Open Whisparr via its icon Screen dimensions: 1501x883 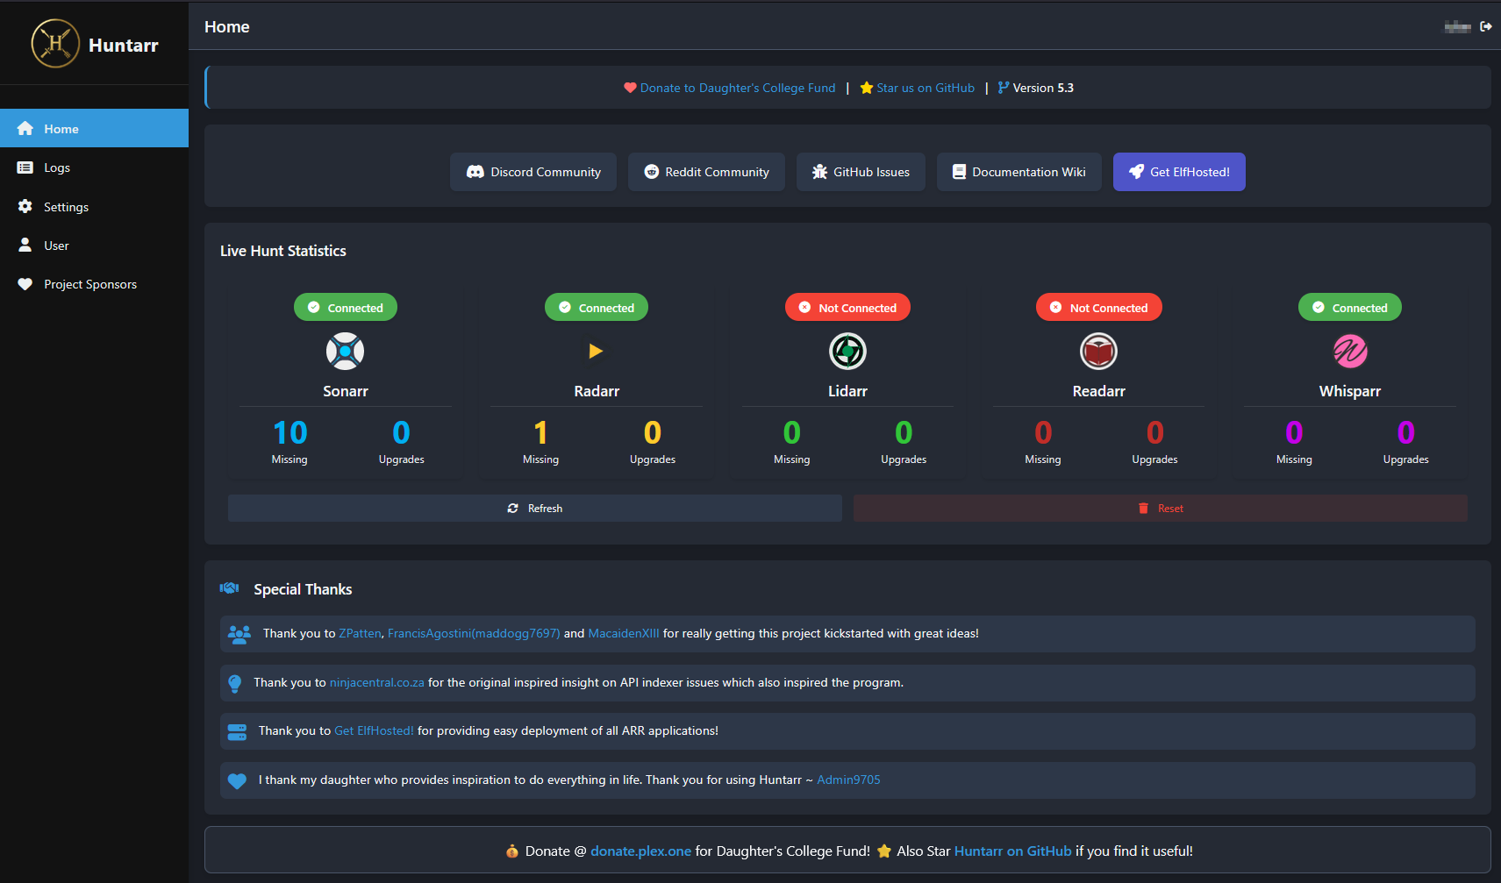[x=1349, y=351]
